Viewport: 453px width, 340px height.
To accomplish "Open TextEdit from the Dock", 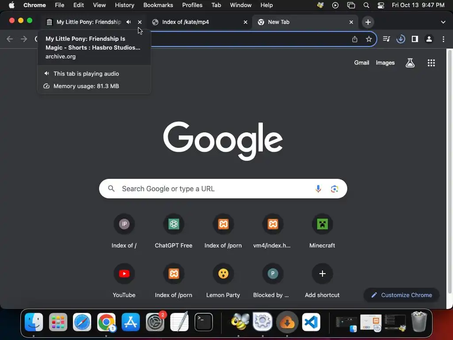I will click(x=179, y=322).
